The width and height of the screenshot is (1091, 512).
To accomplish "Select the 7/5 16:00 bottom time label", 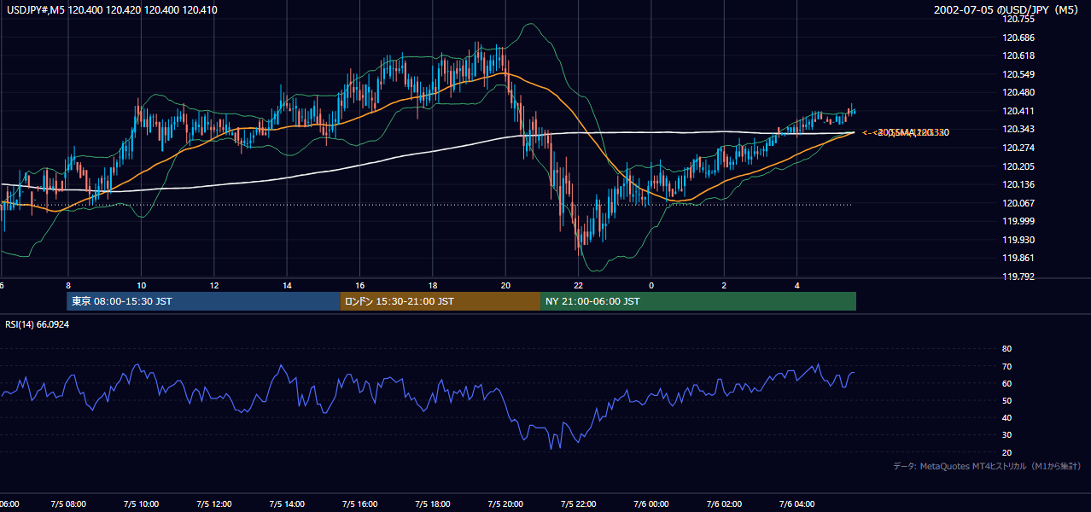I will coord(359,504).
